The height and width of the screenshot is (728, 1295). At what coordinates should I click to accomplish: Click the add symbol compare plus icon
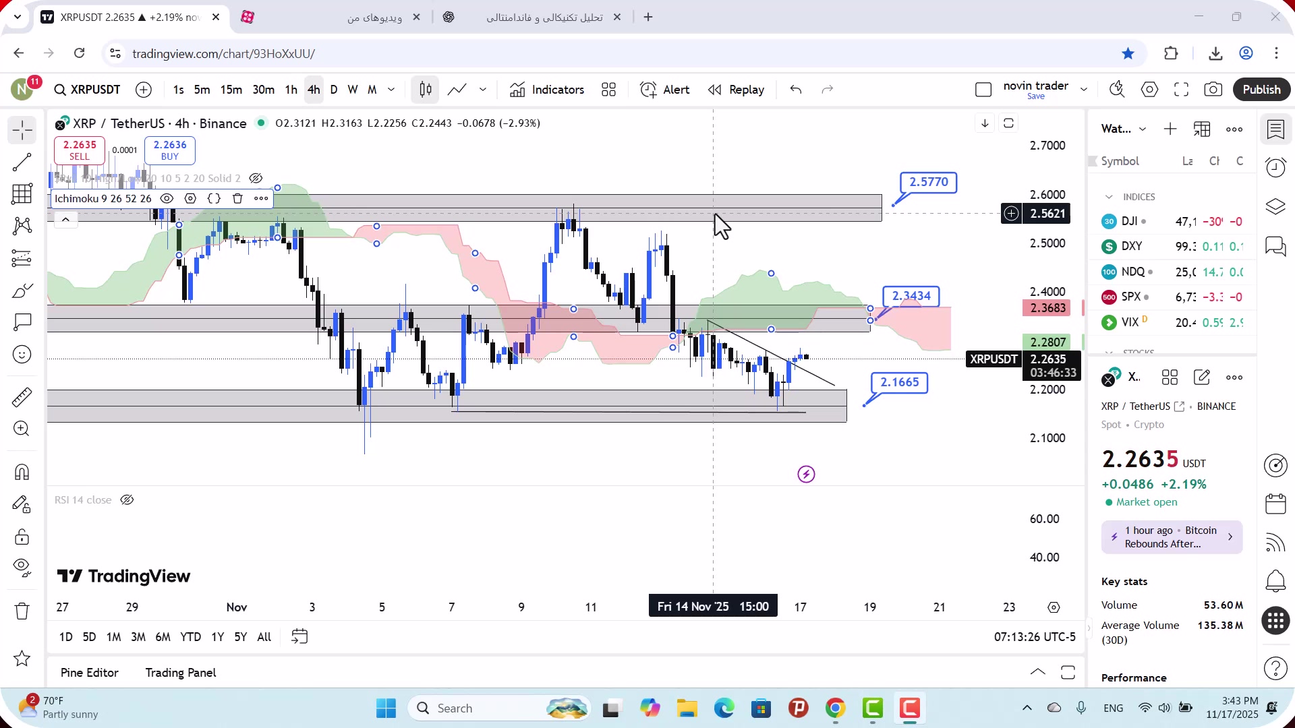point(144,90)
